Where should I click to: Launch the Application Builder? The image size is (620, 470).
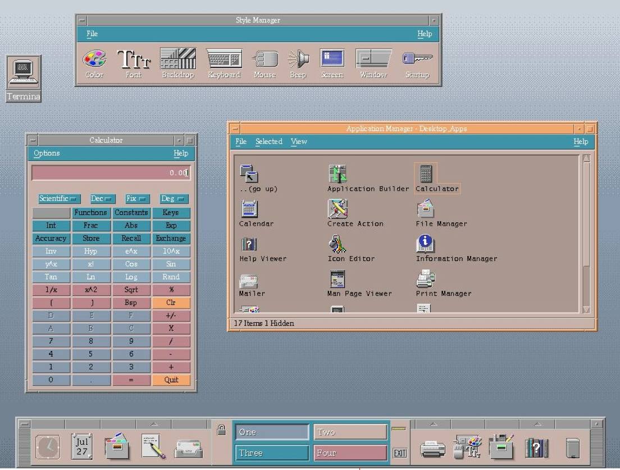(x=338, y=174)
